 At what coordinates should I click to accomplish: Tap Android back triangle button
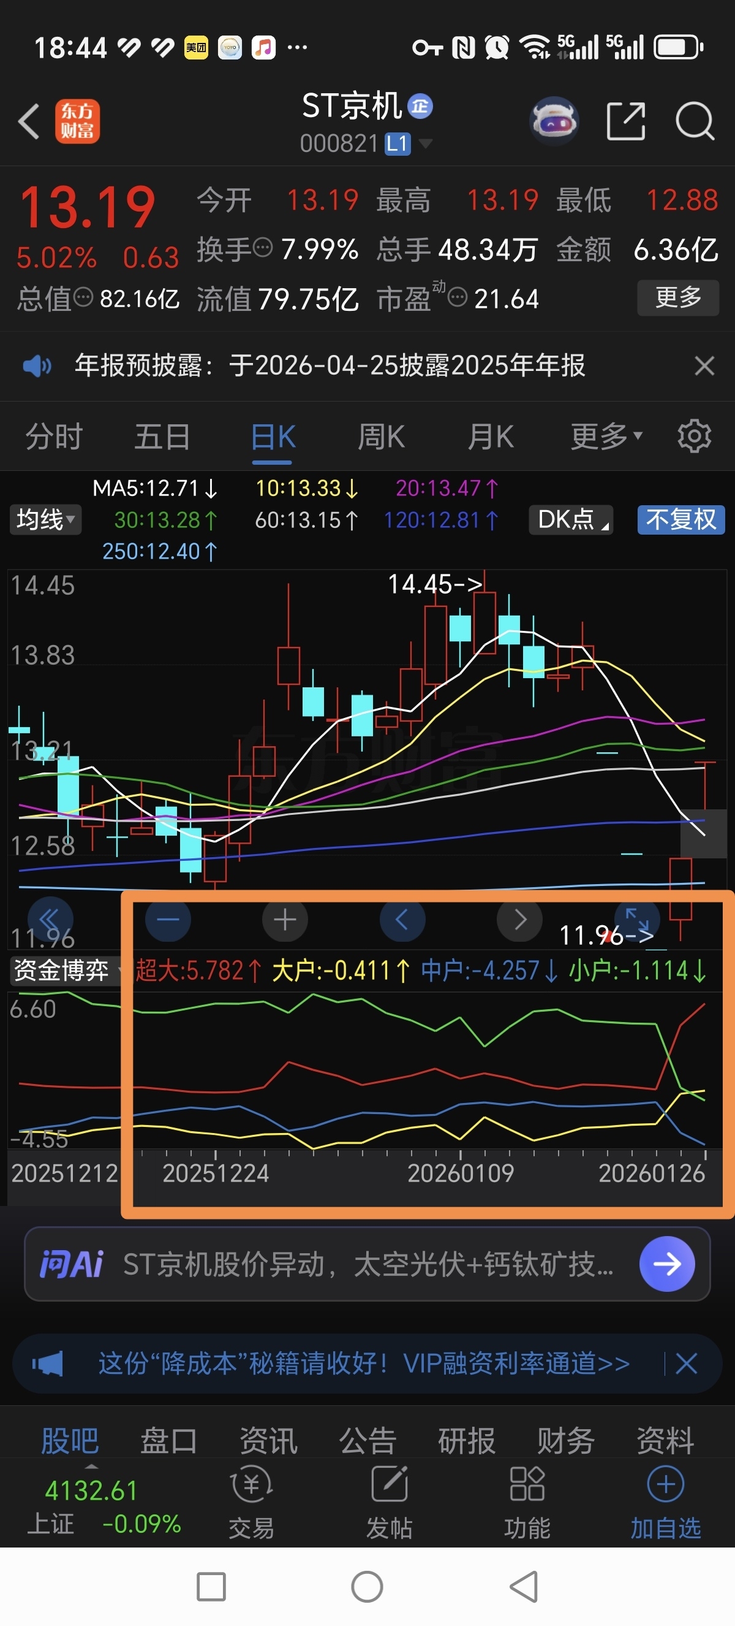523,1586
